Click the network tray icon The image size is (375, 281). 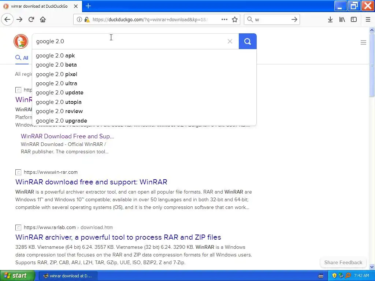(341, 276)
